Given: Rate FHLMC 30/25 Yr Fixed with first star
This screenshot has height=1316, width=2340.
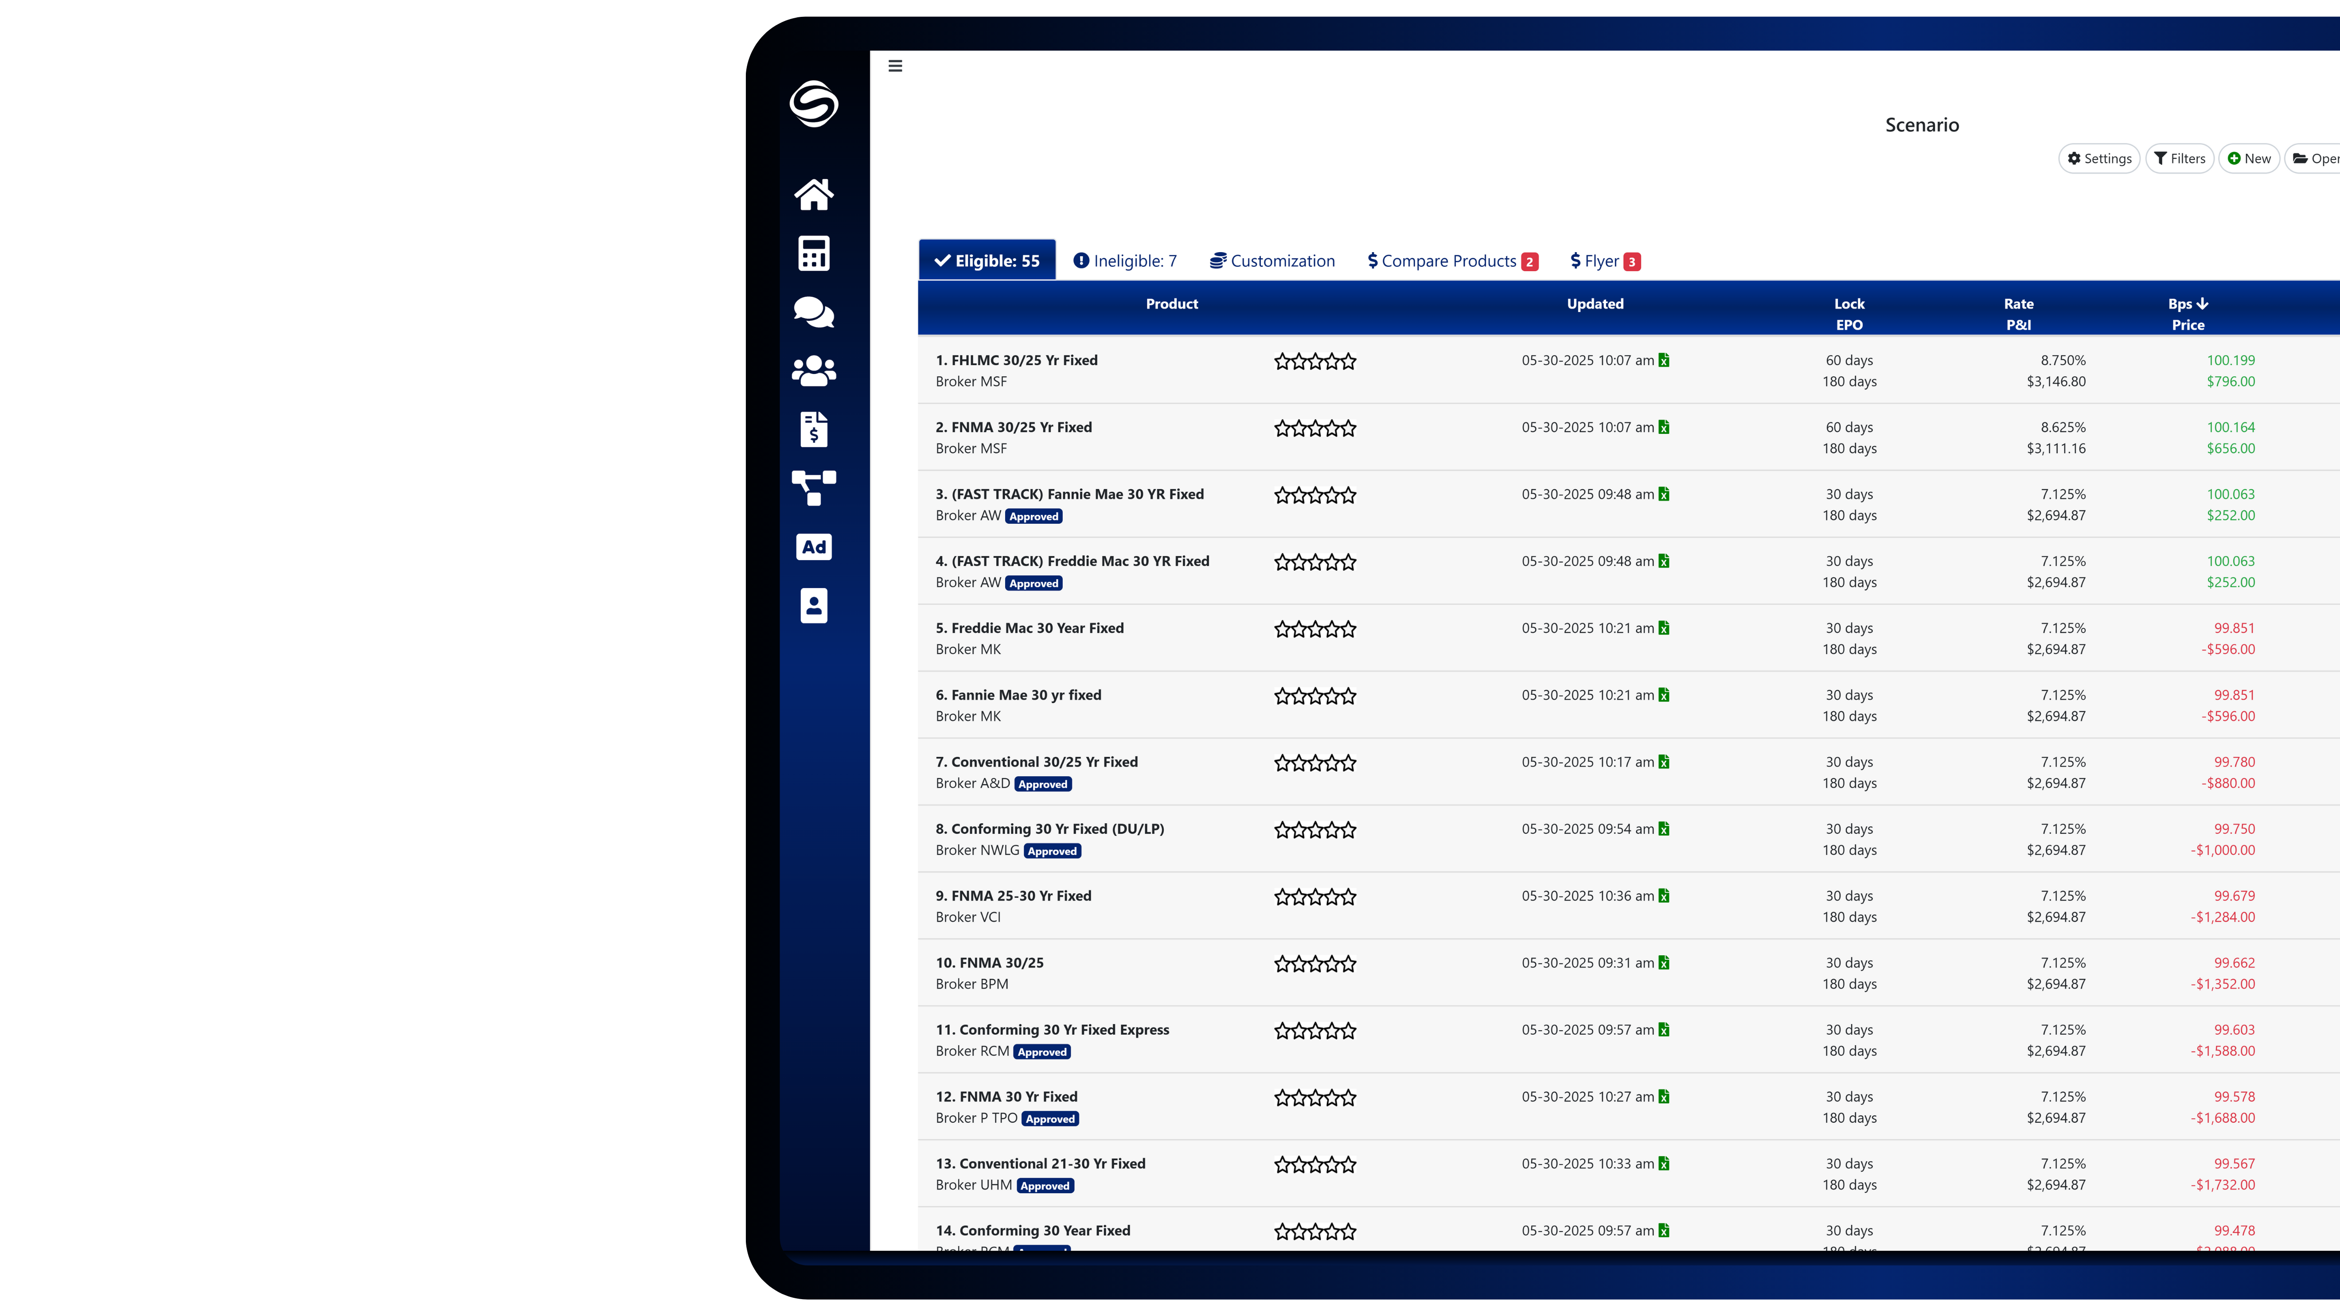Looking at the screenshot, I should 1283,362.
